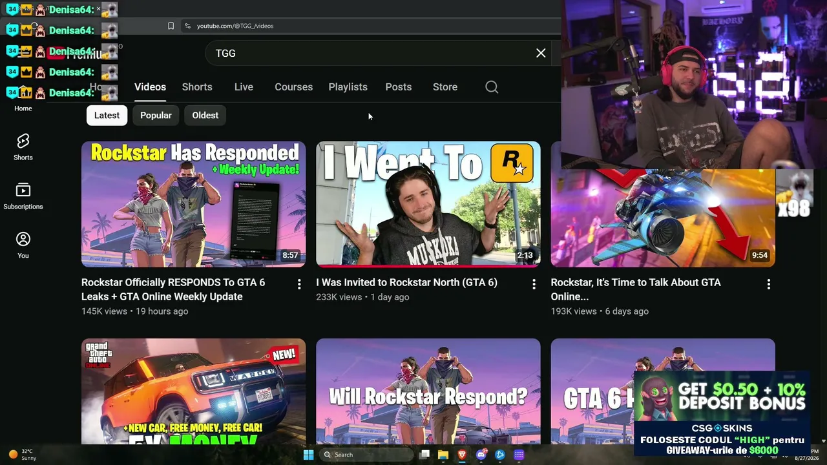Open the taskbar clock showing 8/27/2026

[x=806, y=455]
